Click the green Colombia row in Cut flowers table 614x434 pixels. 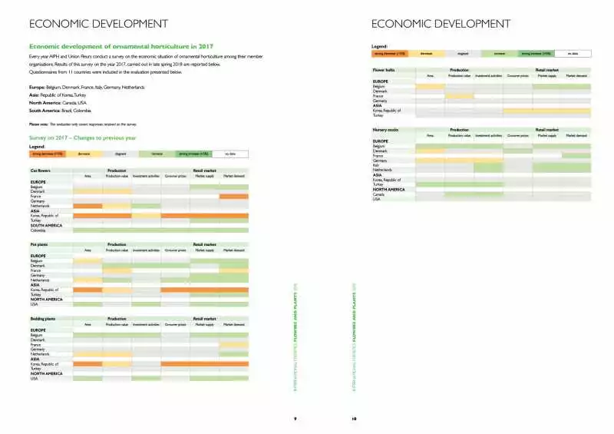[160, 230]
